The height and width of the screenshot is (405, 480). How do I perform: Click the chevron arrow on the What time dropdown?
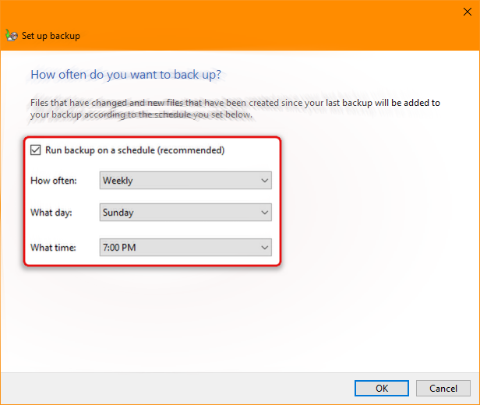point(264,248)
